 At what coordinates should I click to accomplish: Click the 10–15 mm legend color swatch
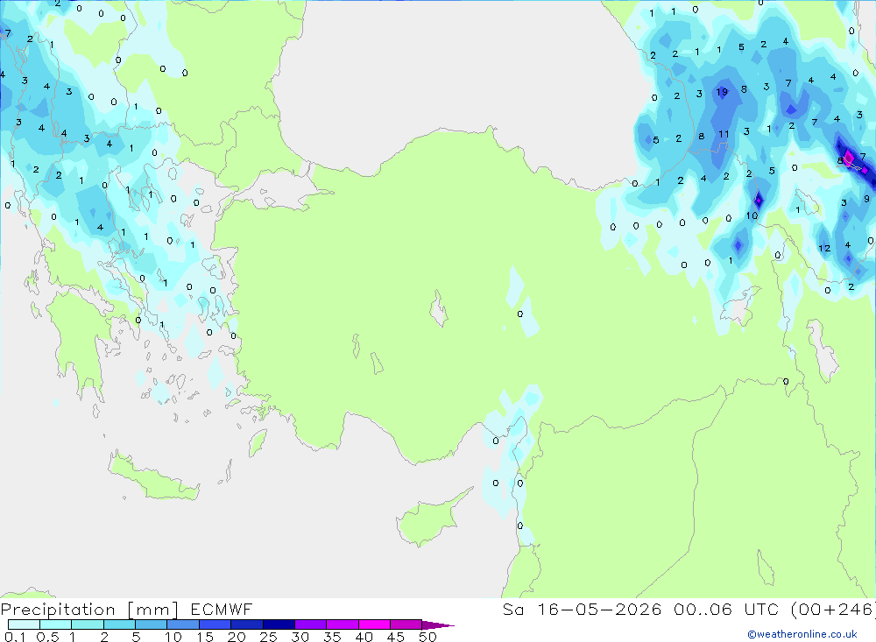point(183,624)
